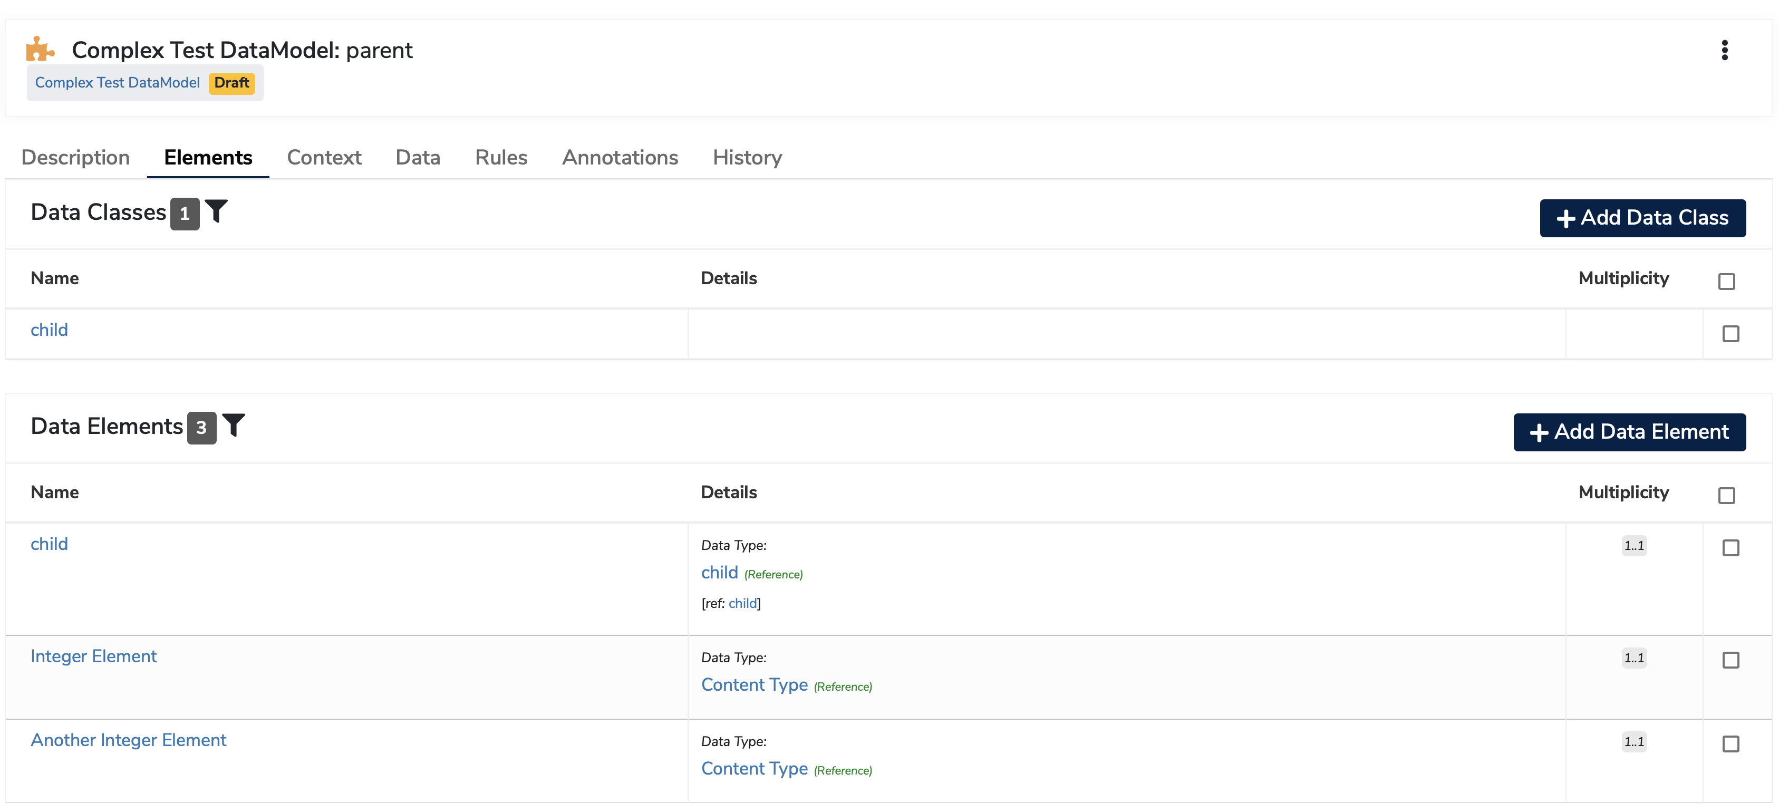The width and height of the screenshot is (1779, 812).
Task: Click the Data Classes count badge
Action: tap(185, 214)
